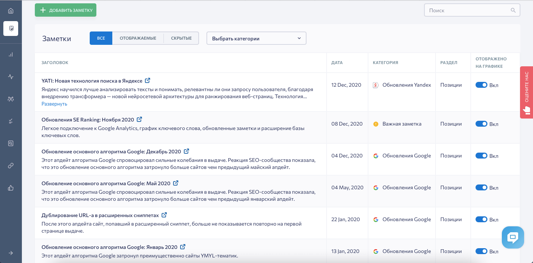533x263 pixels.
Task: Click the magnifier icon in search box
Action: (x=513, y=10)
